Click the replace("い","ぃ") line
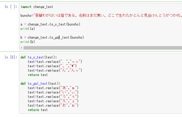The image size is (182, 118). tap(53, 92)
